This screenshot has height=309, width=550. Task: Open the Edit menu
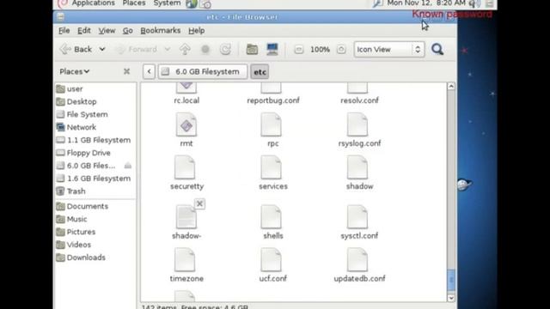84,31
